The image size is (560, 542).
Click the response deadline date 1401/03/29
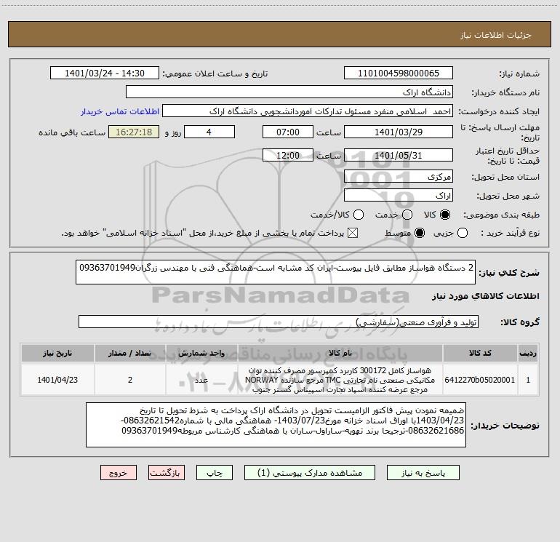[399, 132]
